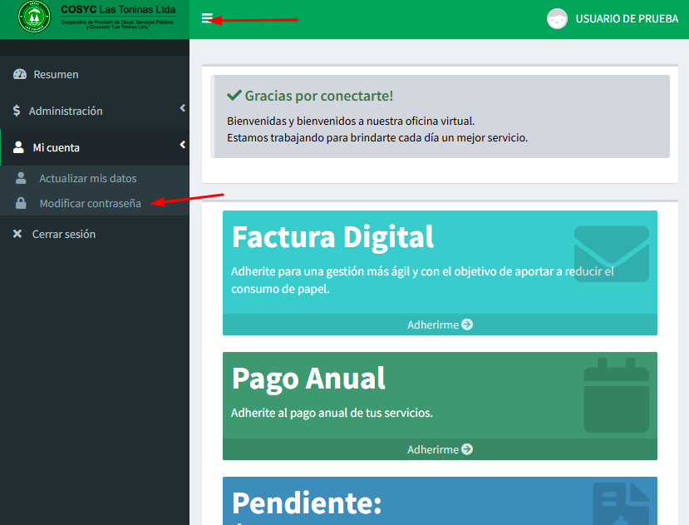Select the Factura Digital heading
The height and width of the screenshot is (525, 689).
click(x=333, y=237)
